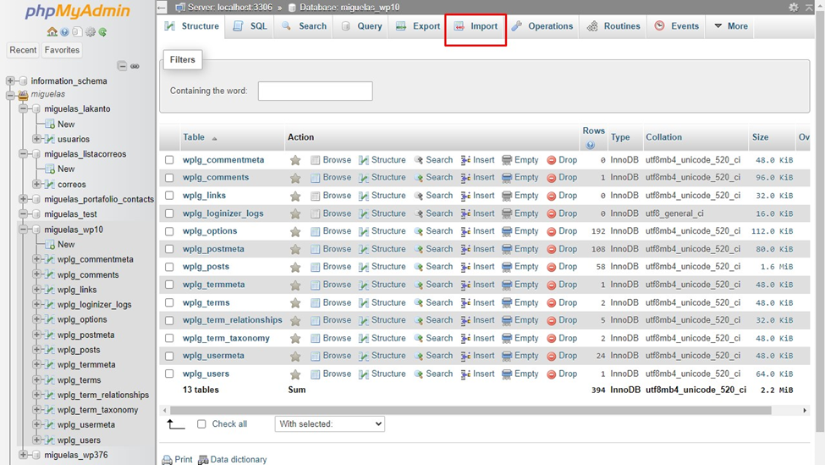Expand miguelas_portafolio_contacts database node
Screen dimensions: 825x465
tap(23, 199)
